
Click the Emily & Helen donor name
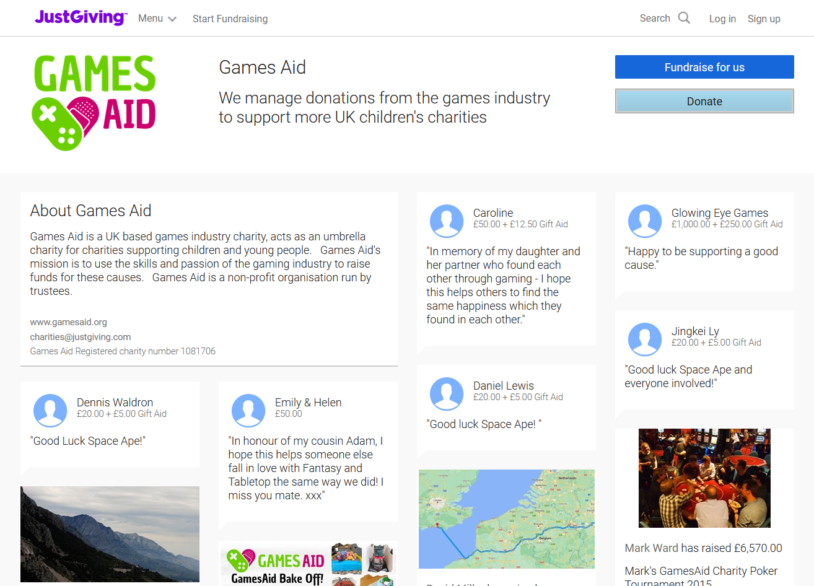click(x=308, y=402)
